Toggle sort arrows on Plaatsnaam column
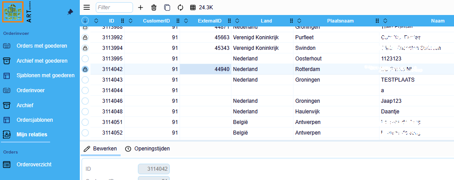The width and height of the screenshot is (454, 180). click(x=299, y=21)
